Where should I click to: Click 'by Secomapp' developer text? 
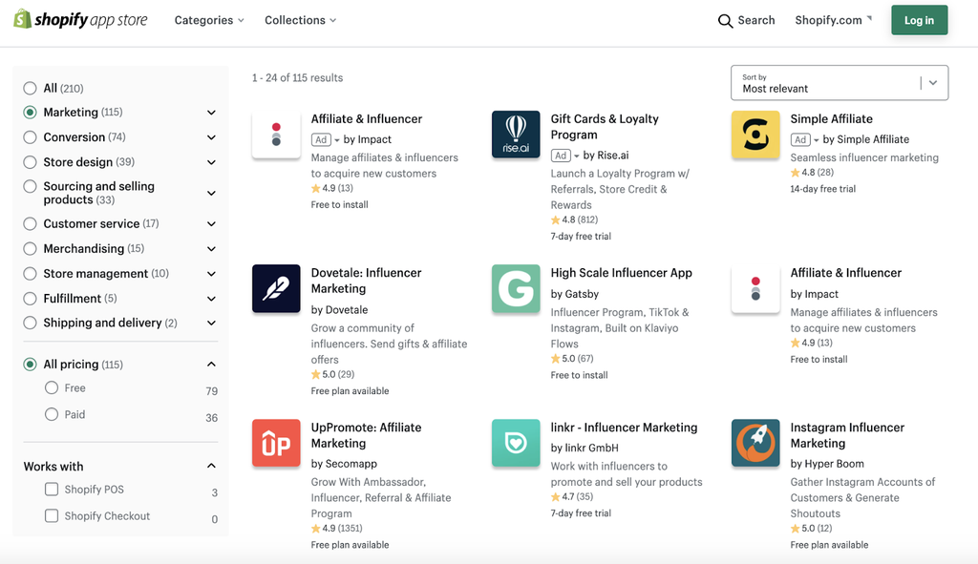pyautogui.click(x=344, y=464)
